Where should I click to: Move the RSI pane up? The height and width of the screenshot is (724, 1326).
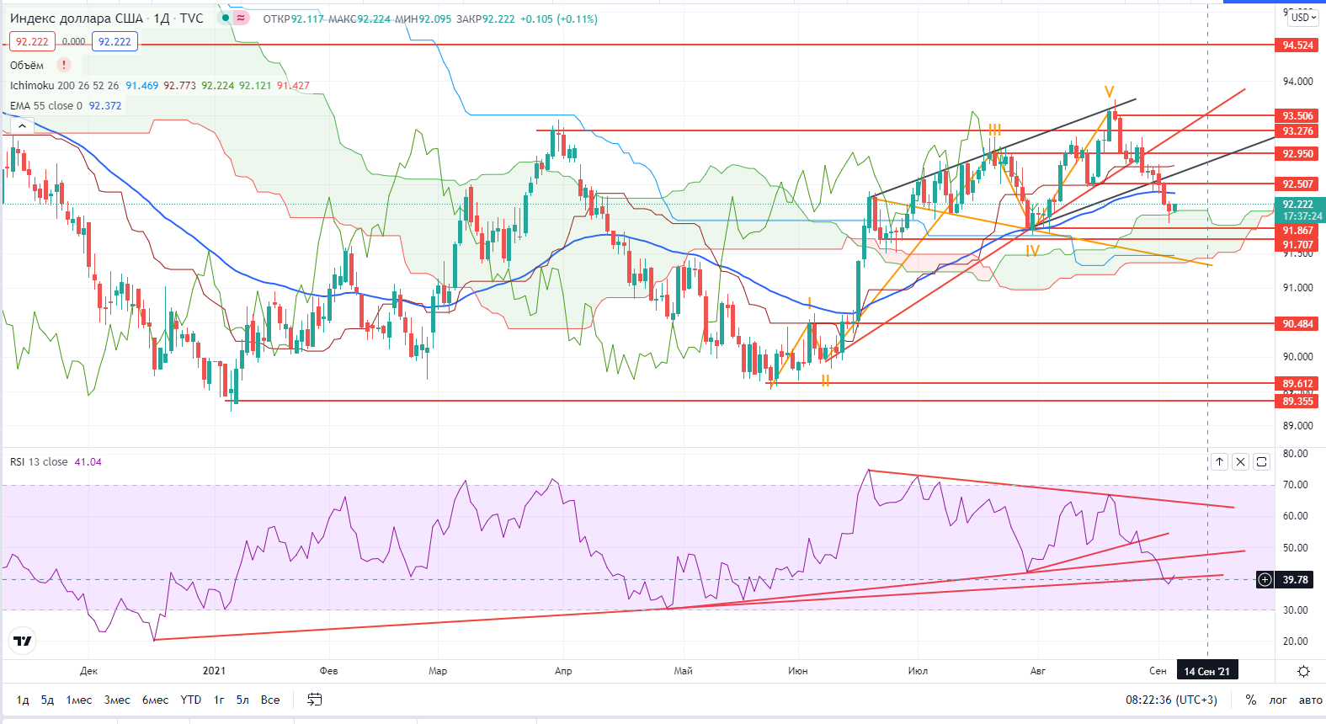click(x=1219, y=461)
